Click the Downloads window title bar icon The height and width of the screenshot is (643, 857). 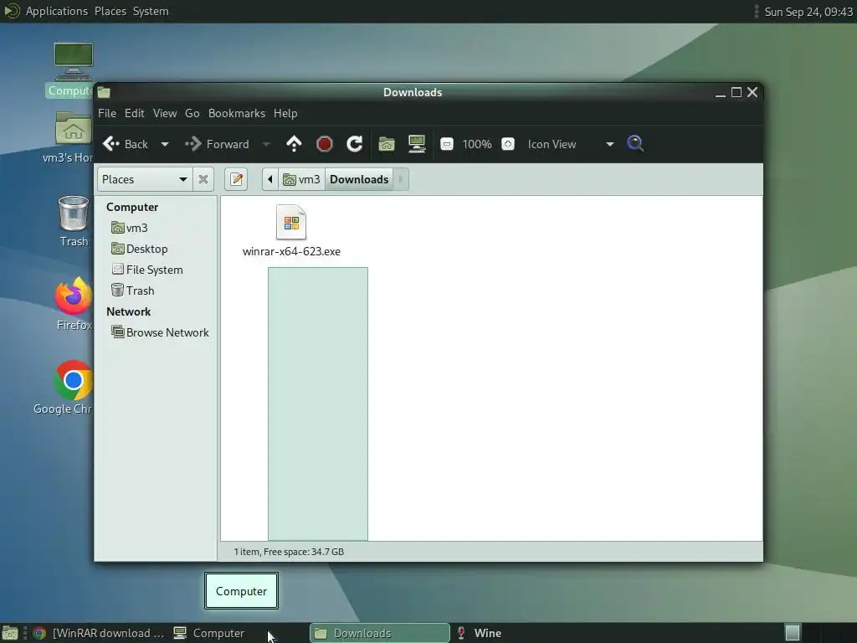click(104, 92)
